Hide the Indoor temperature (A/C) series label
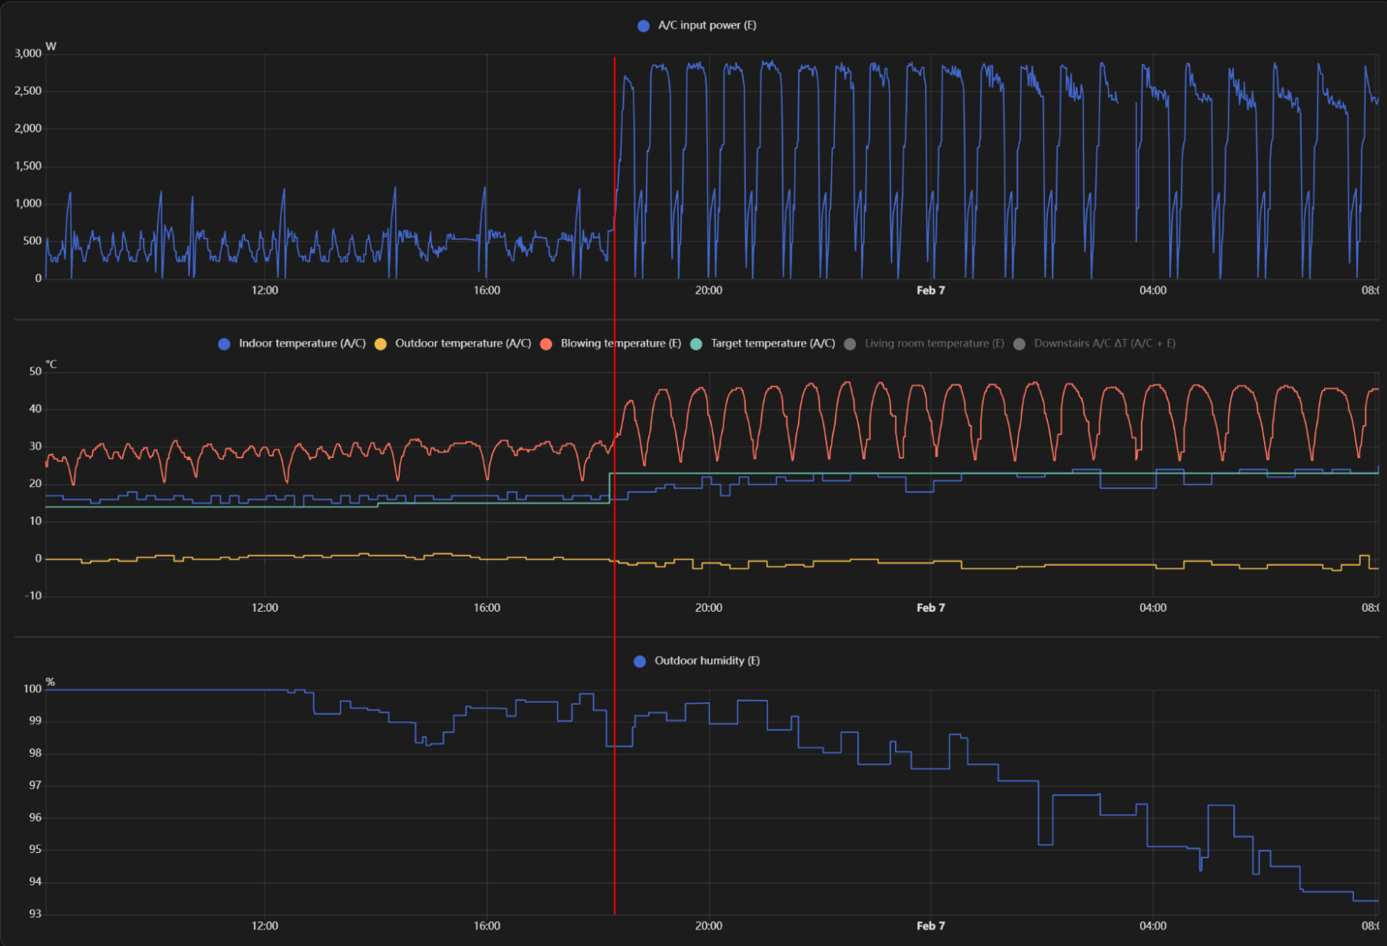The width and height of the screenshot is (1387, 946). pyautogui.click(x=302, y=343)
